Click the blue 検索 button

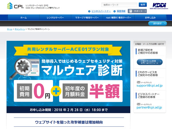pos(143,5)
